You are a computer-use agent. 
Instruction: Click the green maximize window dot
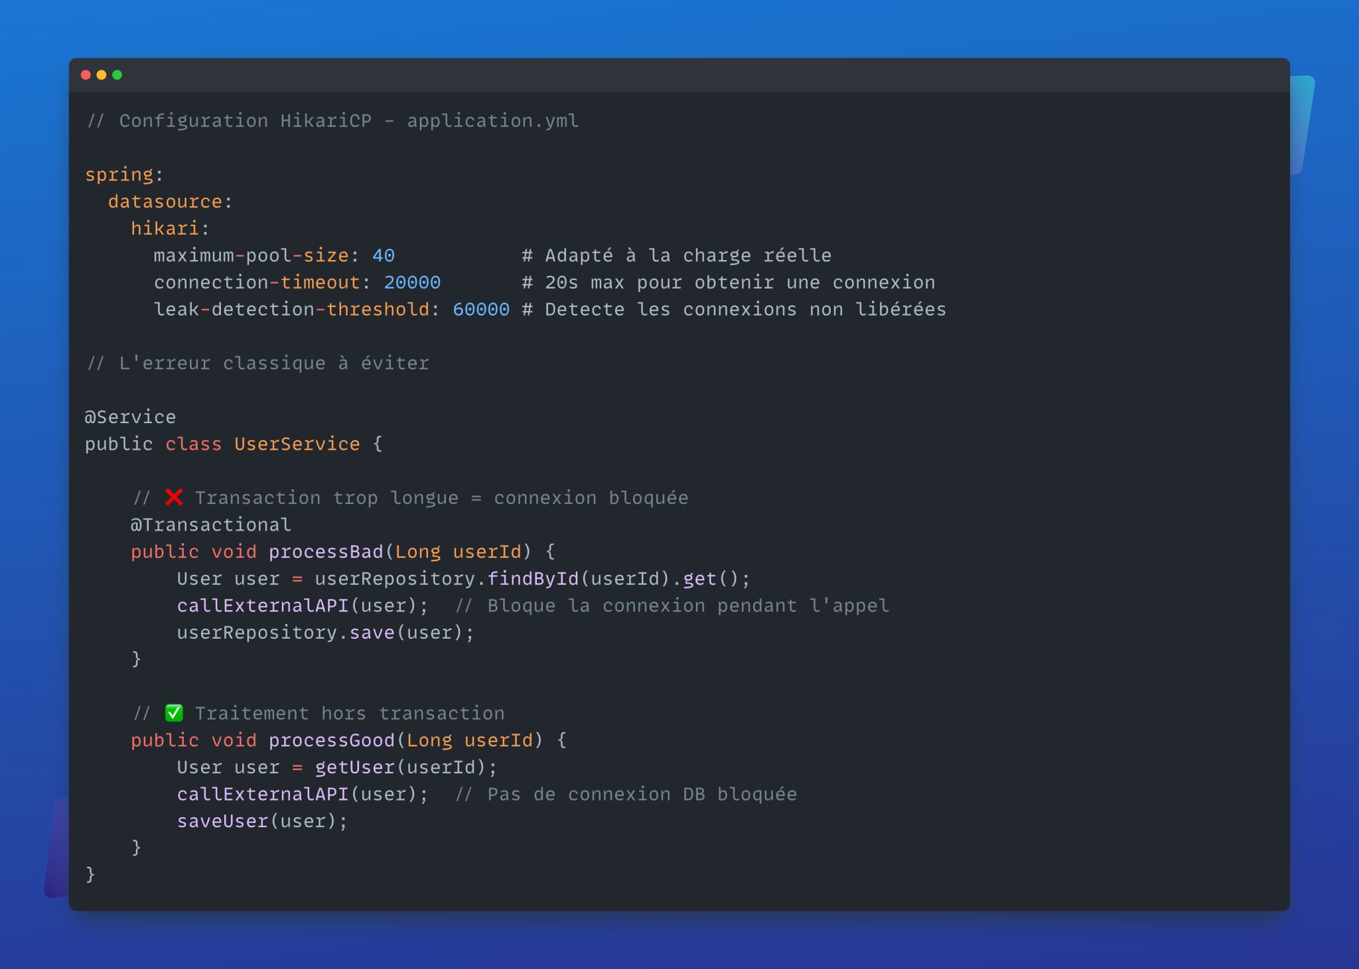[117, 75]
